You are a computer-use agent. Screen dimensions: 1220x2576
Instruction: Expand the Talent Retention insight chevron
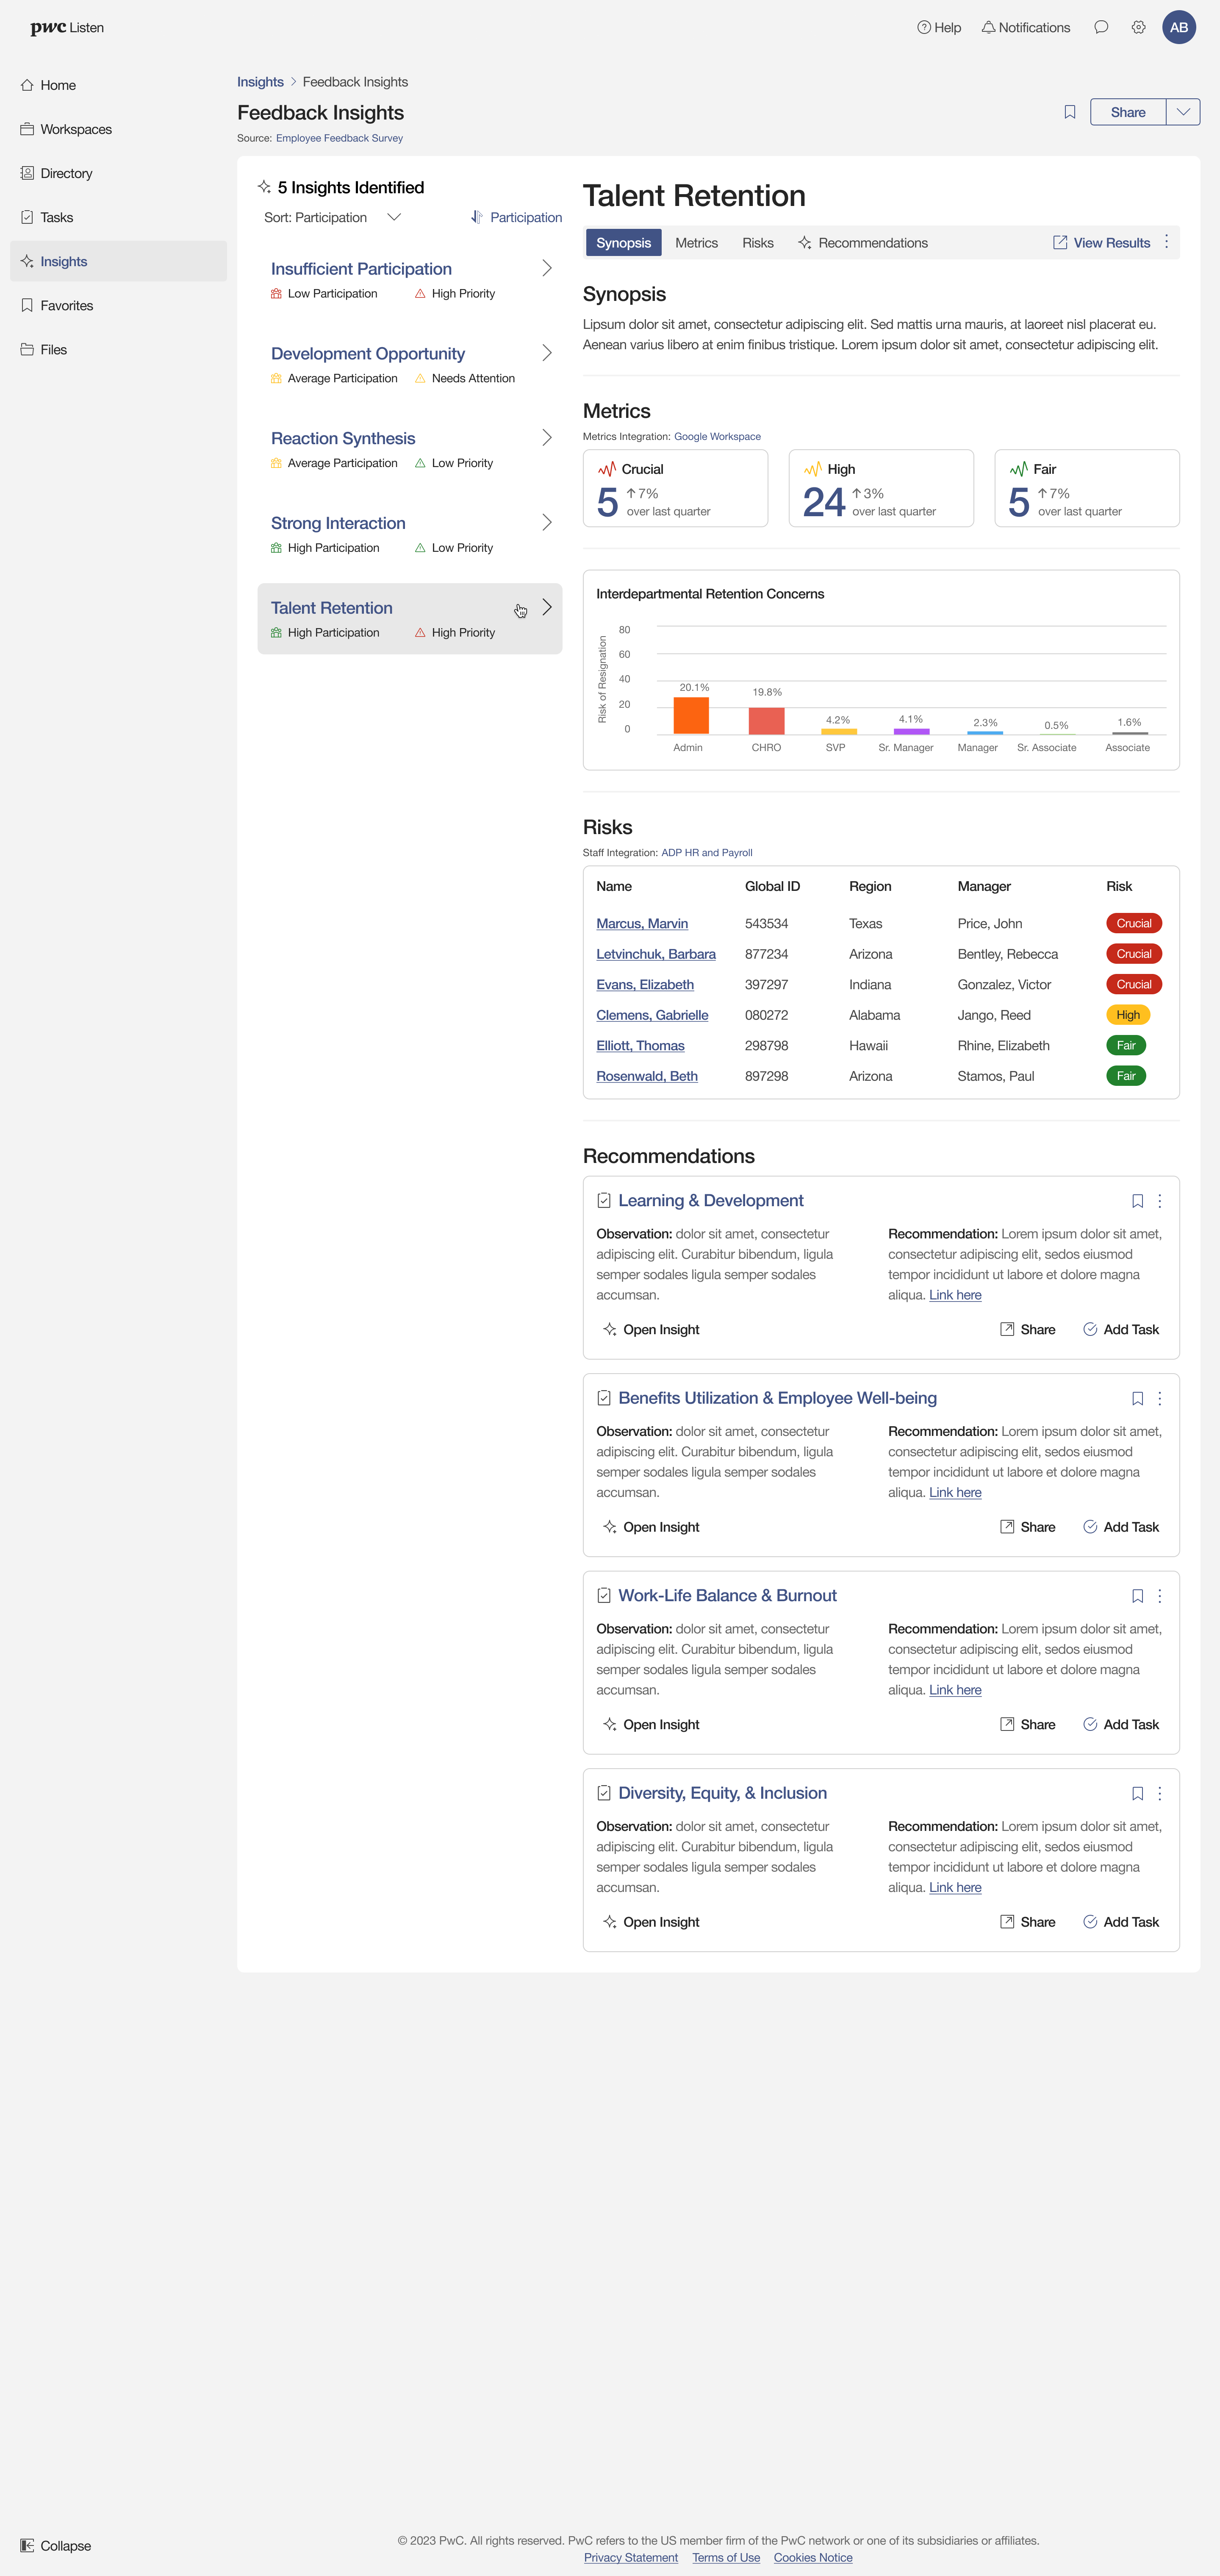click(x=546, y=607)
